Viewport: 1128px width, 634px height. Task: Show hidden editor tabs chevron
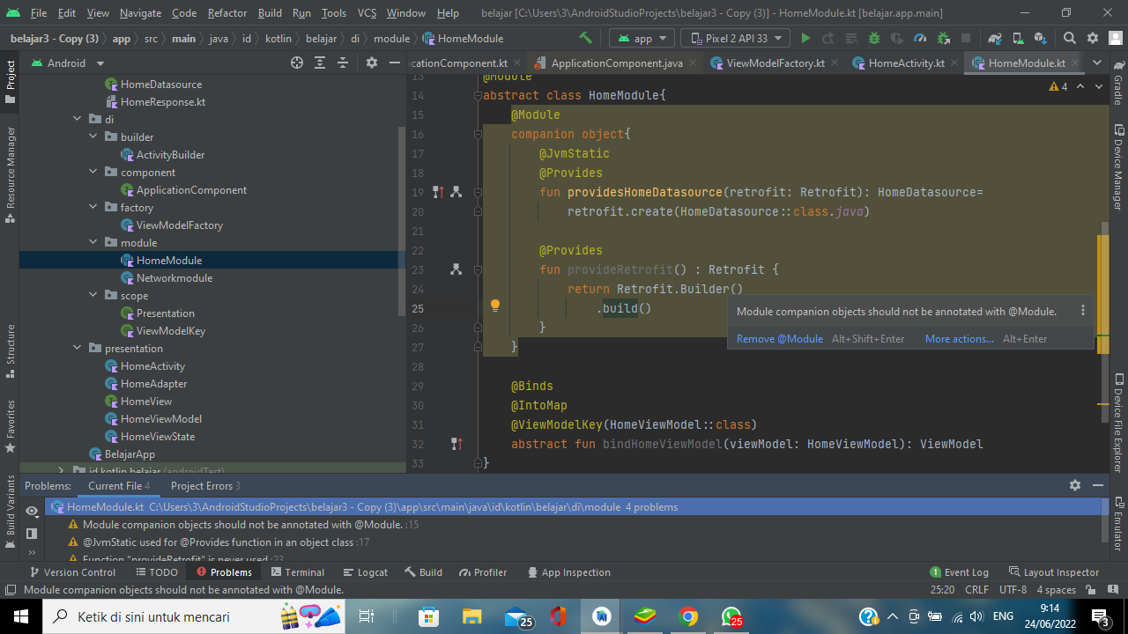[1097, 63]
